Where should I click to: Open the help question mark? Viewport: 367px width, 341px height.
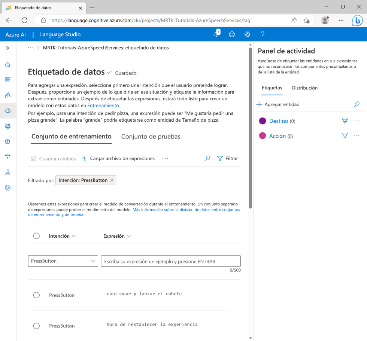[x=263, y=34]
